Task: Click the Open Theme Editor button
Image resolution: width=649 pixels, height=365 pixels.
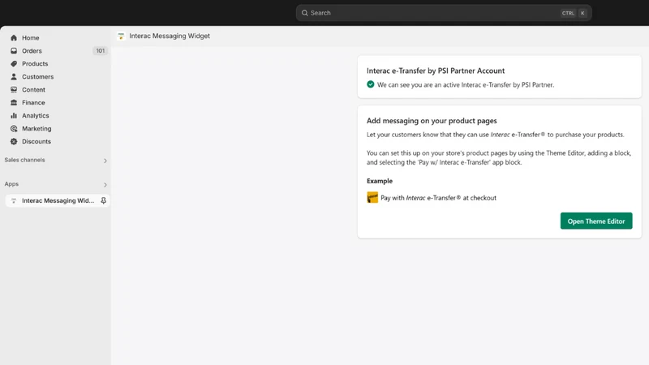Action: pyautogui.click(x=596, y=221)
